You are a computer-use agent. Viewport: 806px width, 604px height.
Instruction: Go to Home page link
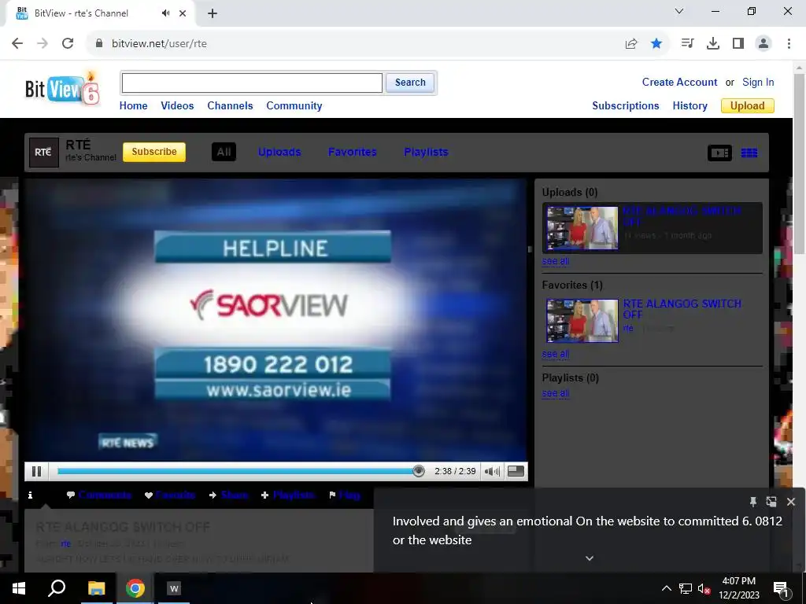pos(133,106)
